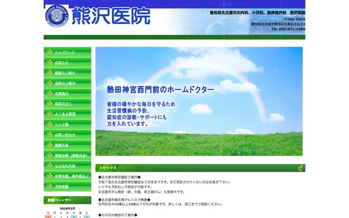Screen dimensions: 349x218
Task: Click the トピックス section heading
Action: click(200, 168)
